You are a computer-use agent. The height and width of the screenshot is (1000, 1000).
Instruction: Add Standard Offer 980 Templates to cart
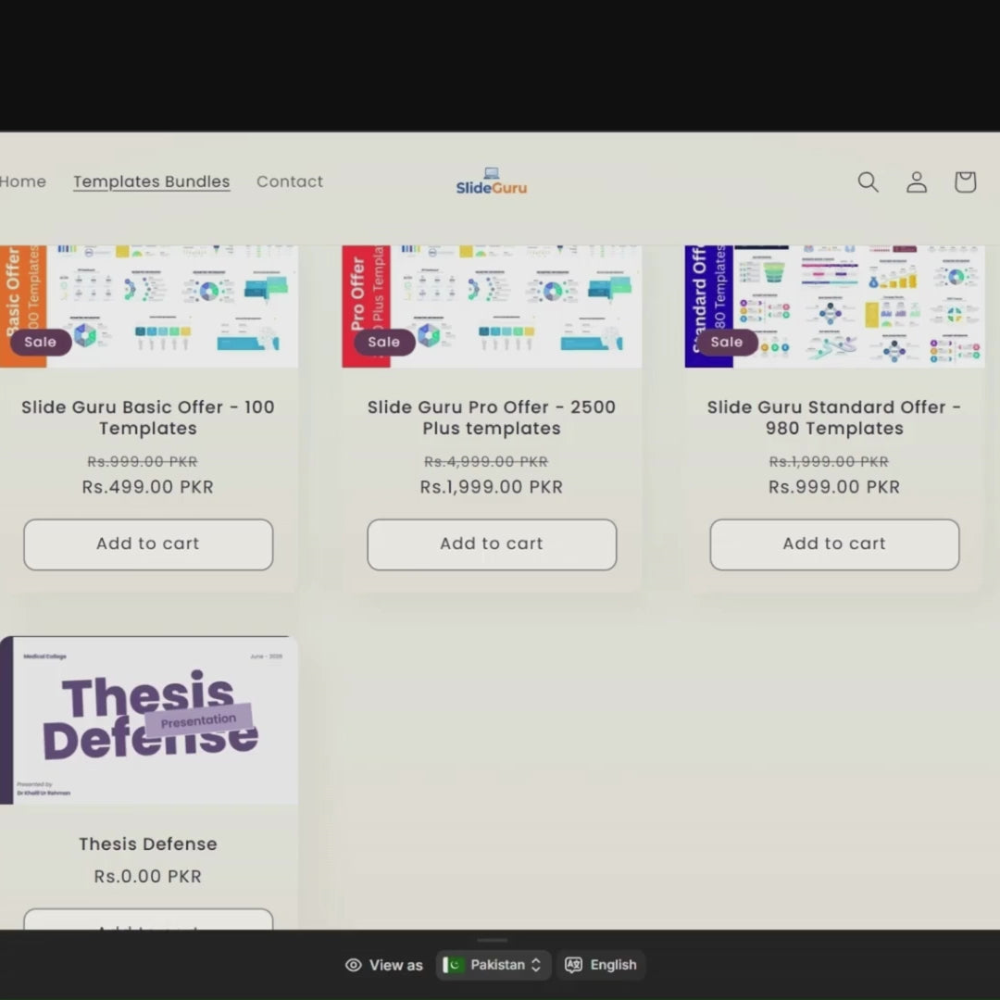pos(834,544)
